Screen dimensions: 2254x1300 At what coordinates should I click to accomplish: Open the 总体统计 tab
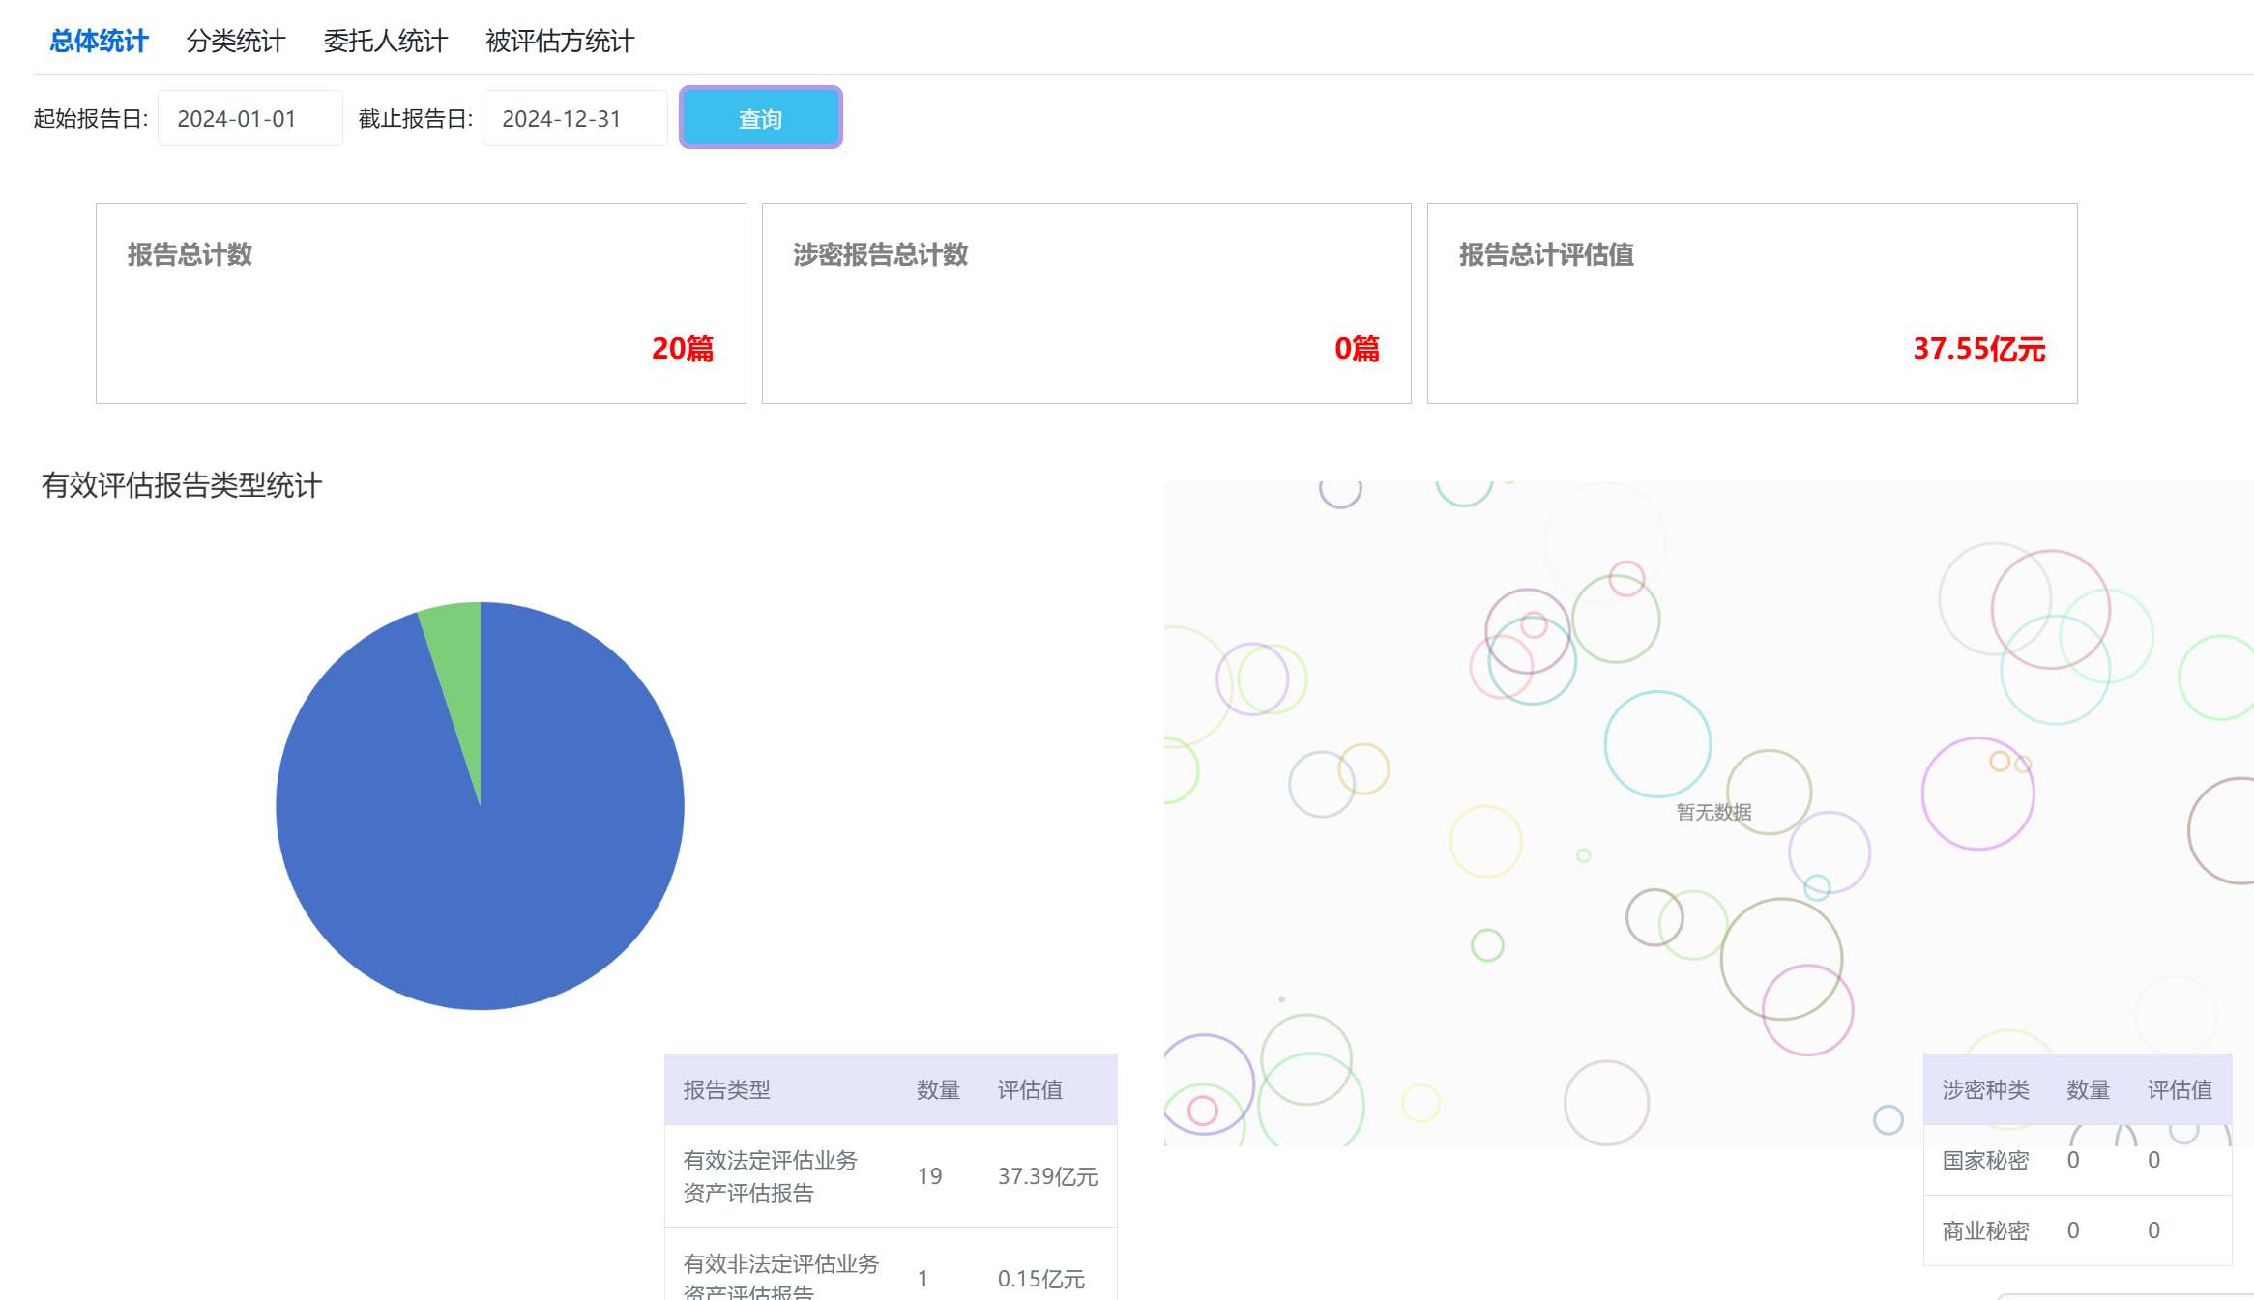(99, 41)
